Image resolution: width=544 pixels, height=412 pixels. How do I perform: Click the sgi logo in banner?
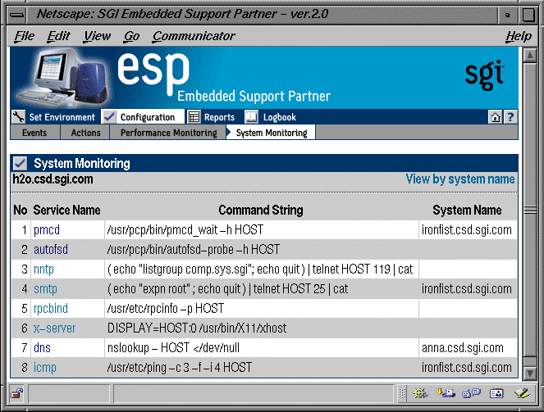click(x=484, y=75)
